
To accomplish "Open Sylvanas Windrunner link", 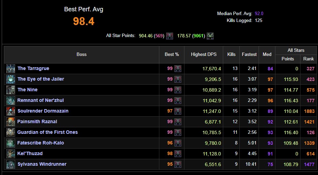I will tap(42, 164).
